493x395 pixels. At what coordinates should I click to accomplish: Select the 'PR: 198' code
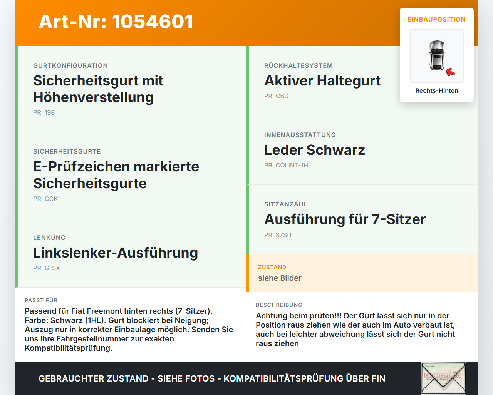tap(44, 112)
